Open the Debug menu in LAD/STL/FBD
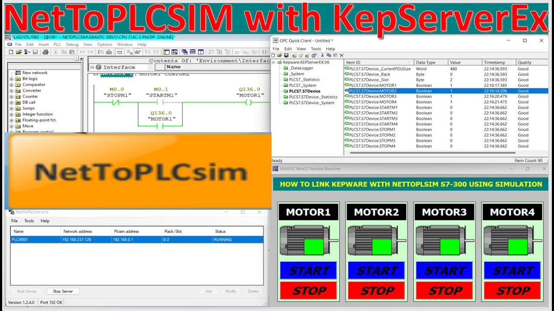The width and height of the screenshot is (554, 311). tap(72, 44)
